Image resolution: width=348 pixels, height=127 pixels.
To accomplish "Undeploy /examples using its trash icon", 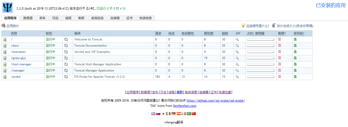I will point(5,52).
